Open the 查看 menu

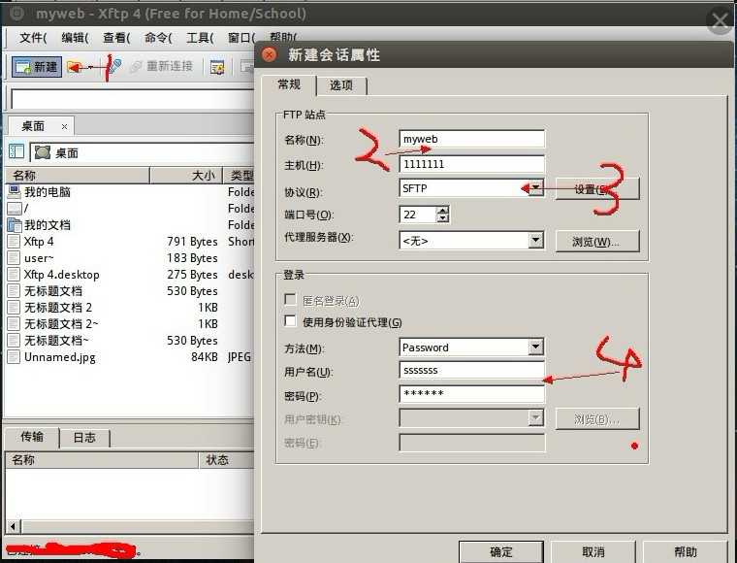click(x=116, y=38)
